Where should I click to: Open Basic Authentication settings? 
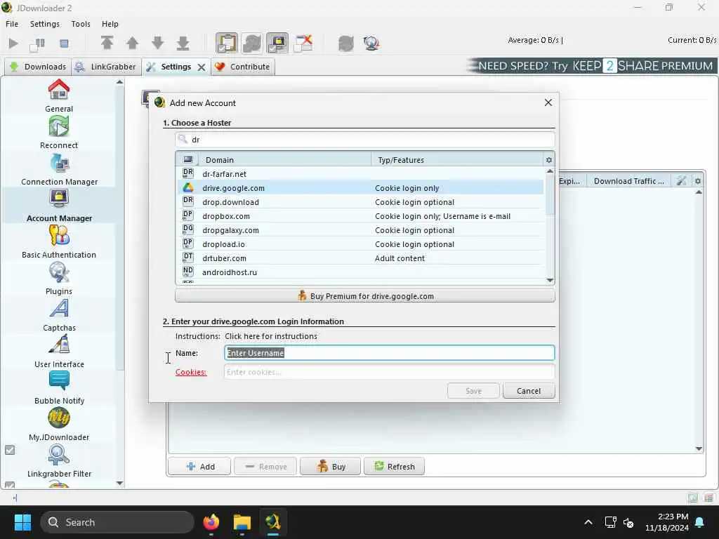(x=59, y=241)
